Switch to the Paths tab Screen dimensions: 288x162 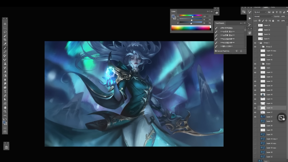pyautogui.click(x=273, y=7)
